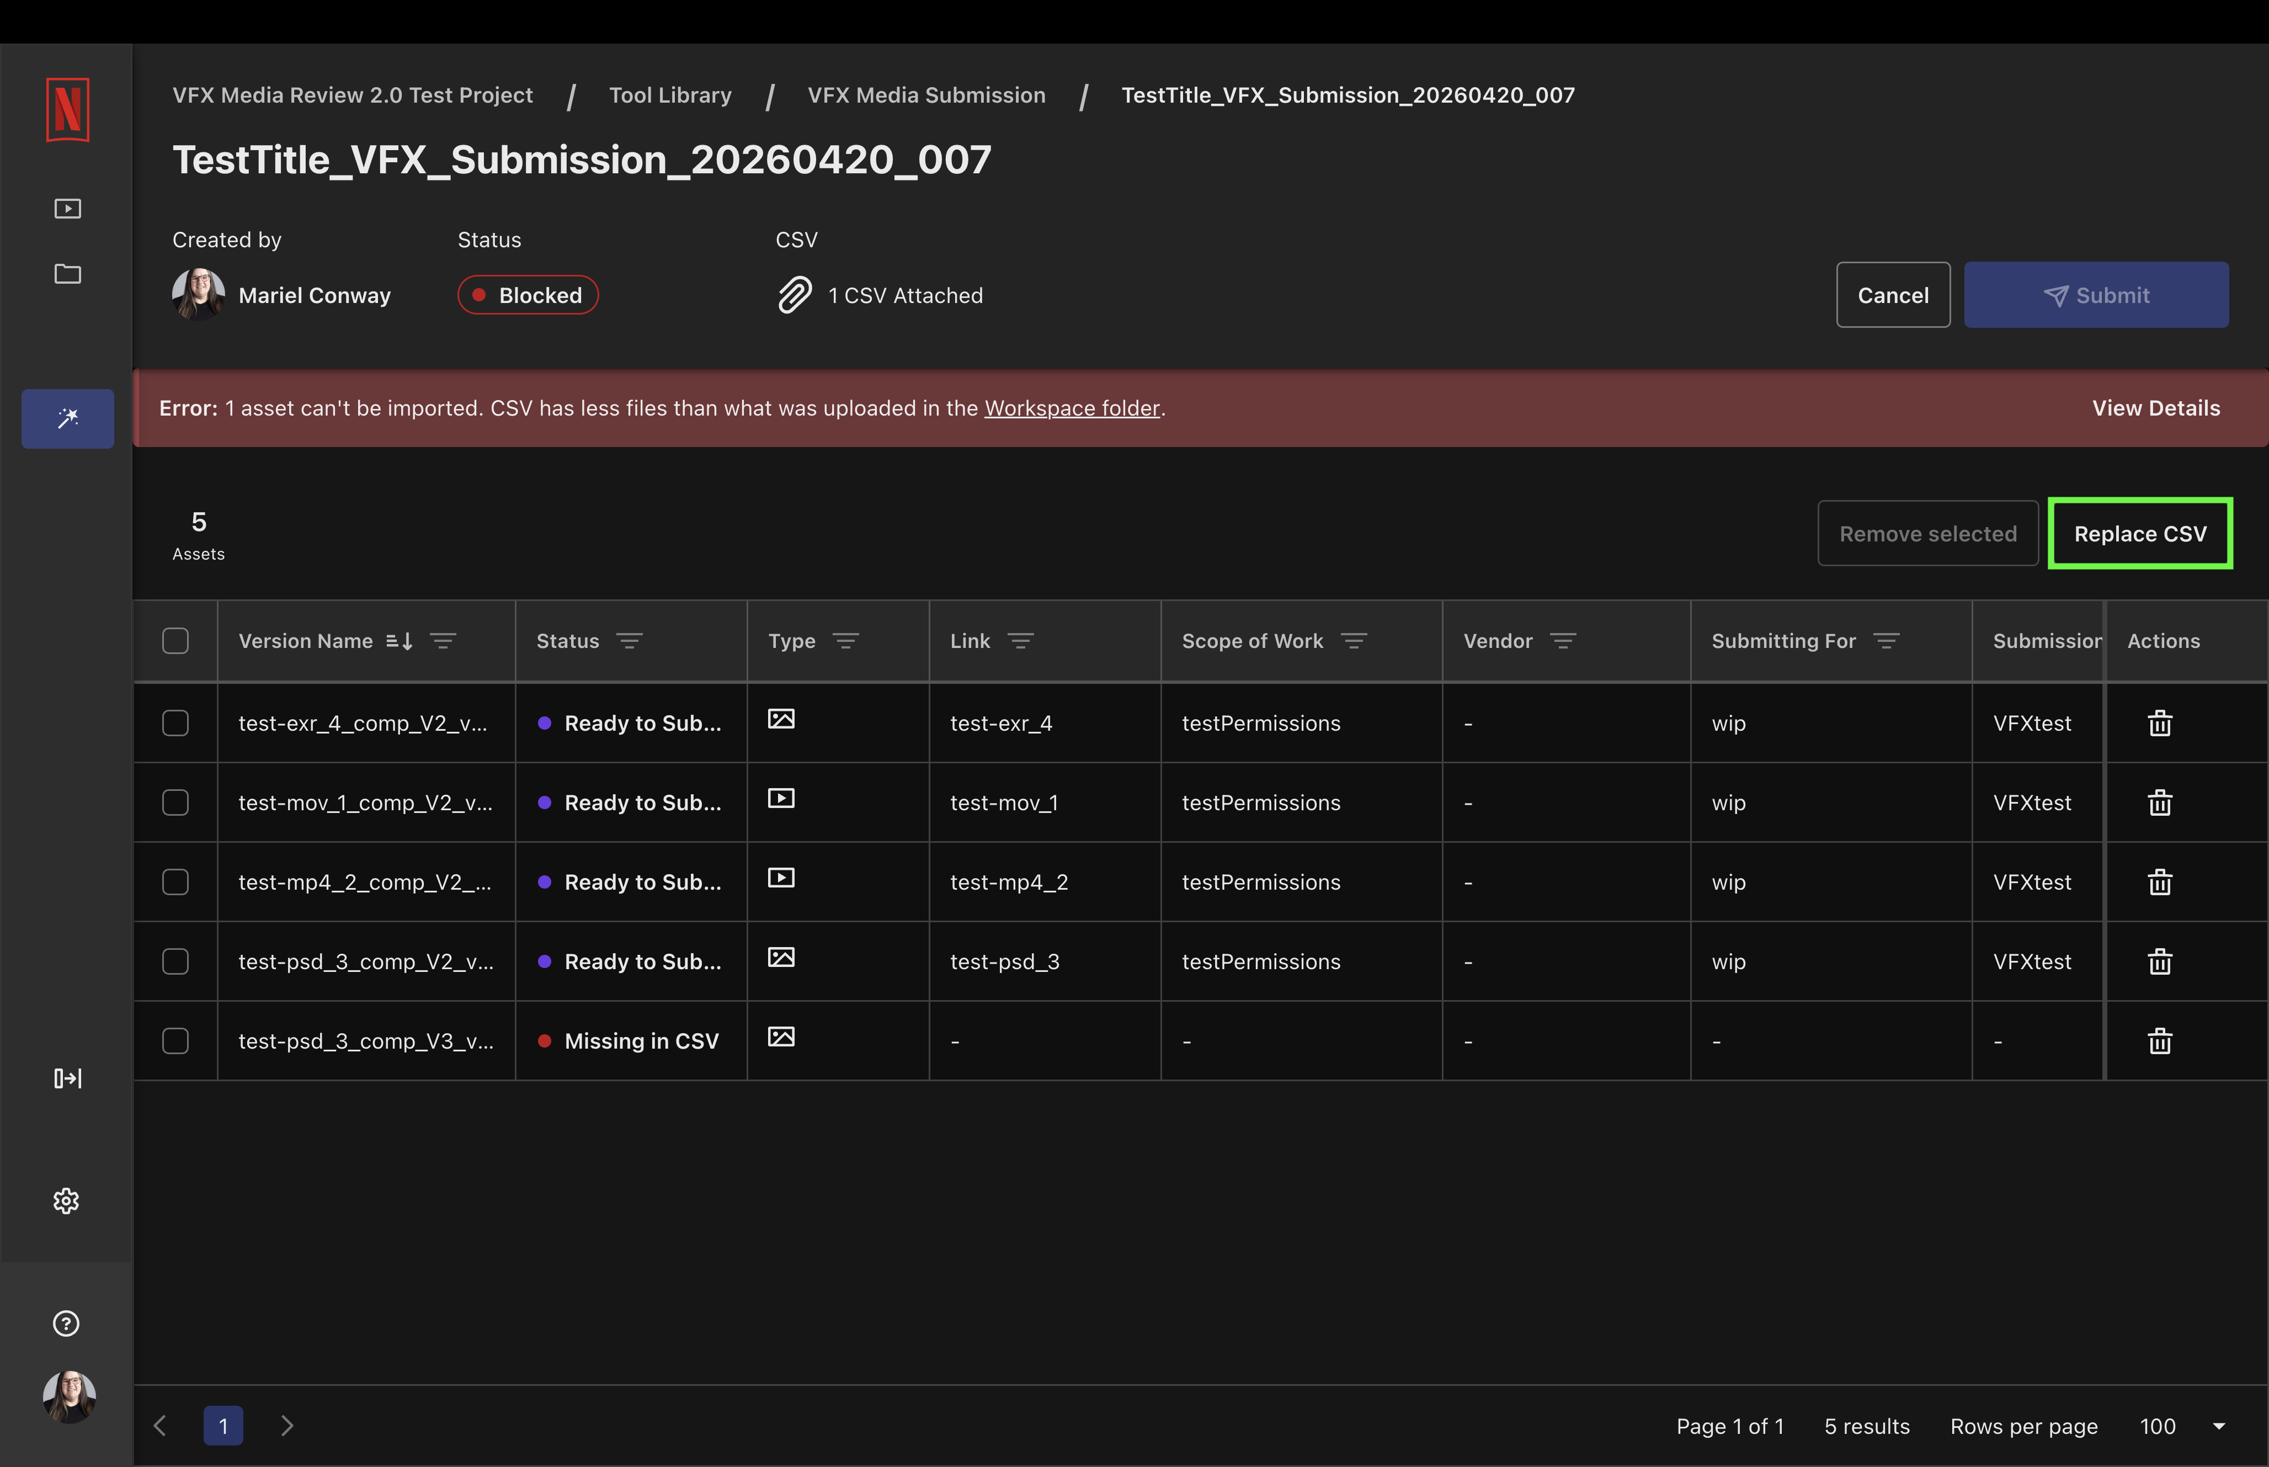Delete the test-exr_4 row with trash icon

coord(2160,723)
